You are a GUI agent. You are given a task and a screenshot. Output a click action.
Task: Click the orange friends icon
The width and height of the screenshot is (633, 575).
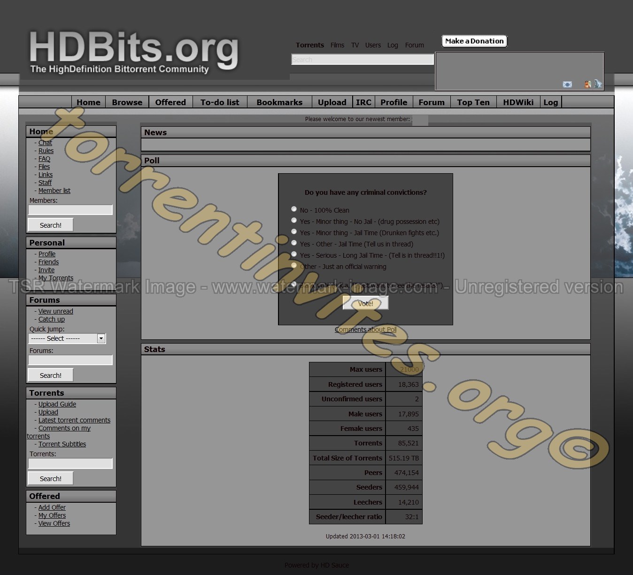[587, 84]
